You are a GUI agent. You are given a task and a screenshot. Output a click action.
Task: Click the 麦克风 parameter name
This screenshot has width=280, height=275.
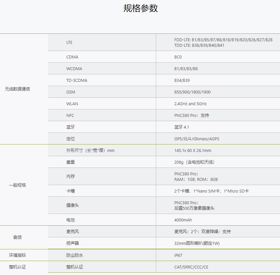pos(73,231)
